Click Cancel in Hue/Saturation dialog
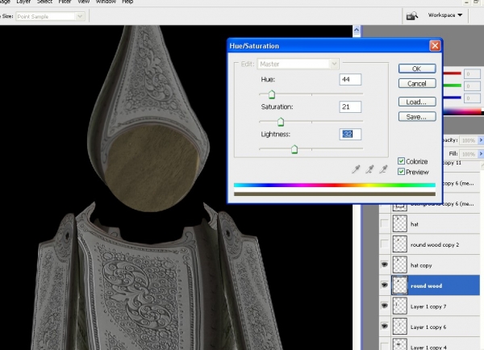The height and width of the screenshot is (350, 484). [417, 83]
